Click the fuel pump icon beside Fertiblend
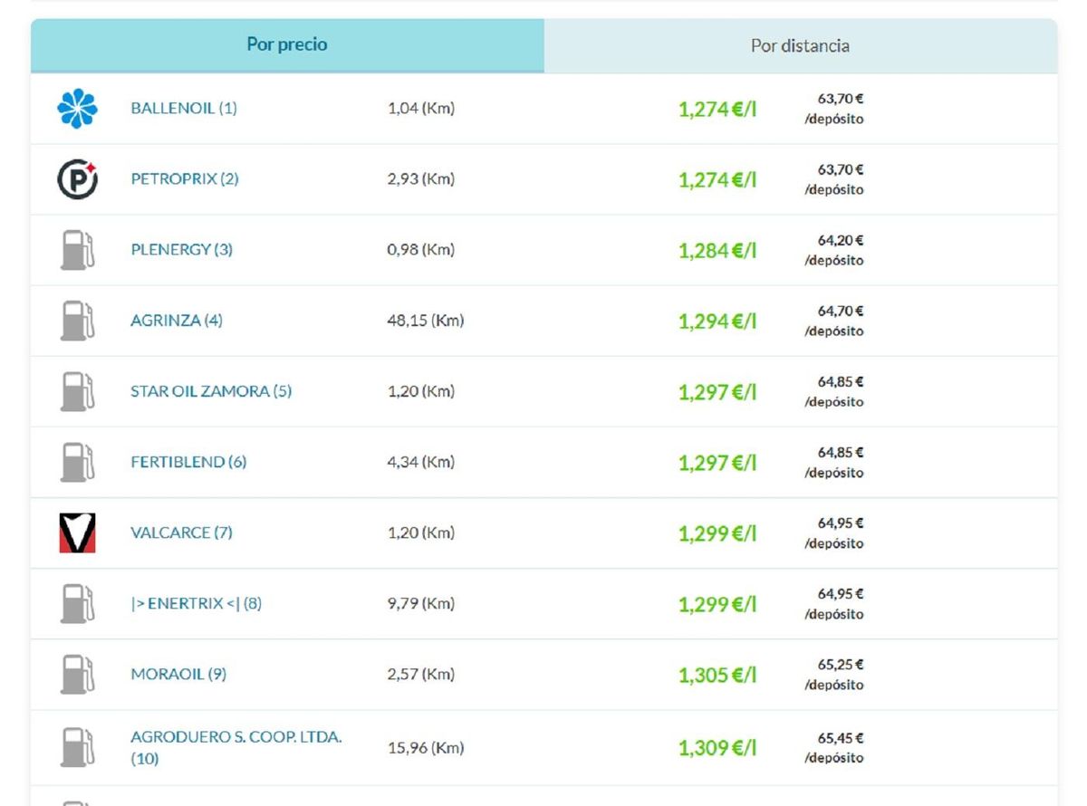Screen dimensions: 1087x806 (77, 462)
